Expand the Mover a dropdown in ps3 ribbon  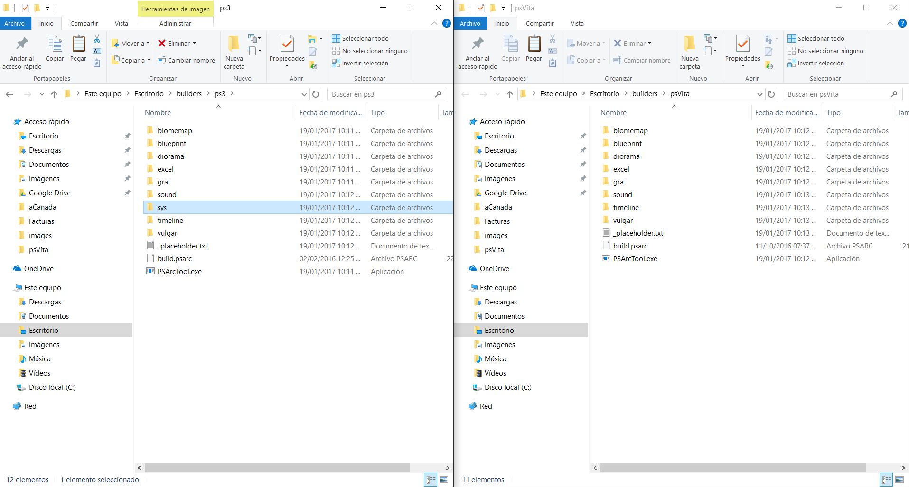tap(131, 43)
